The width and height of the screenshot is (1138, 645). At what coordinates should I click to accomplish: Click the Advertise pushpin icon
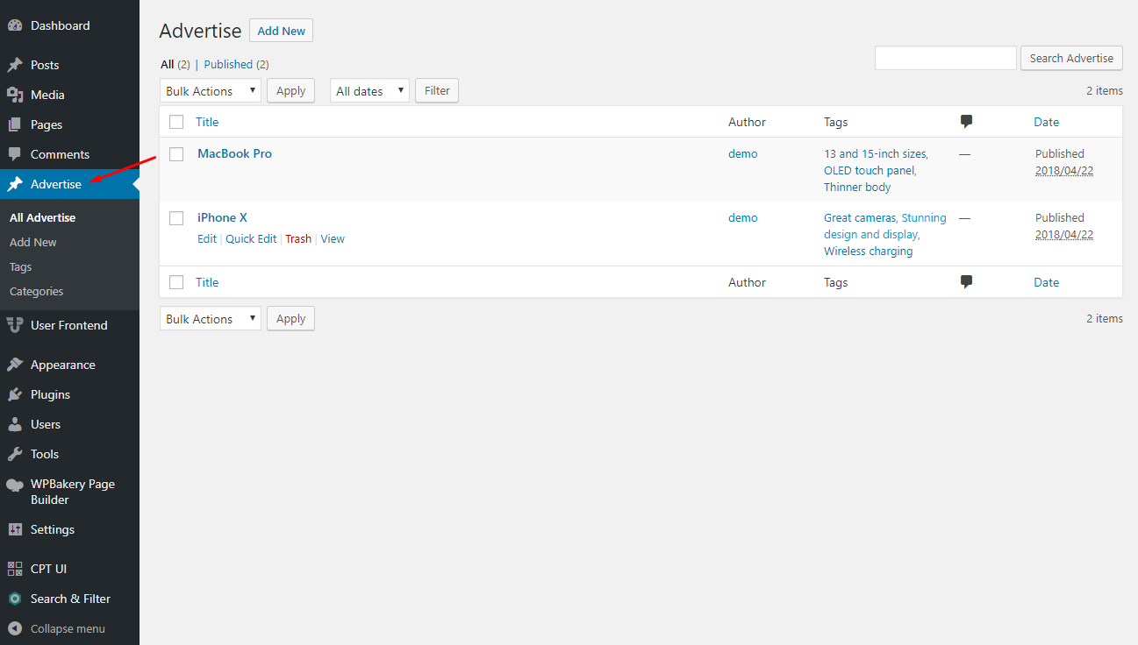(x=15, y=184)
